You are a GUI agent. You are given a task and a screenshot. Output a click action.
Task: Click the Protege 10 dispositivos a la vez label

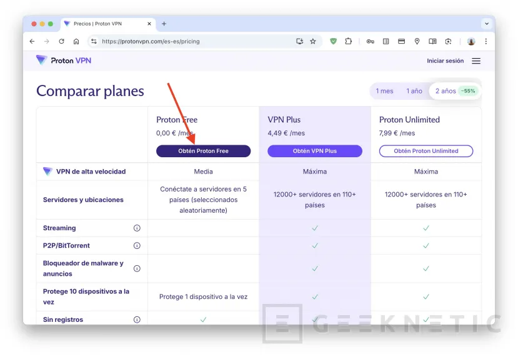tap(86, 296)
